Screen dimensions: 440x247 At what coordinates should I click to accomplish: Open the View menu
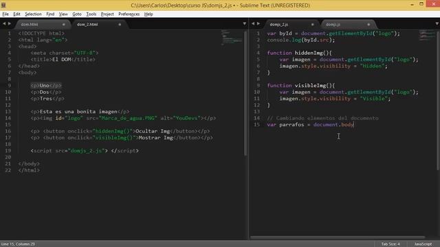63,14
